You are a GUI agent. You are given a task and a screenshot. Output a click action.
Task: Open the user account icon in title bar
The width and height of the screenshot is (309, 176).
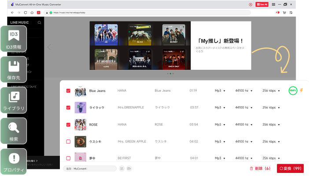tap(250, 4)
